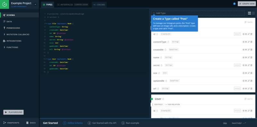Toggle visibility eye on size row

click(246, 73)
